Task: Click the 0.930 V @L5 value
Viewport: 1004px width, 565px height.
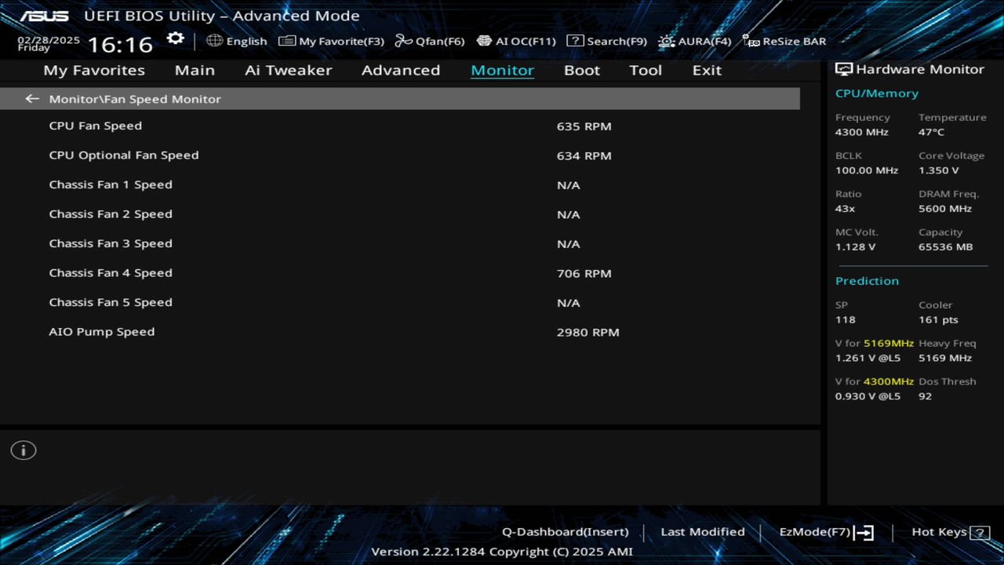Action: [x=868, y=396]
